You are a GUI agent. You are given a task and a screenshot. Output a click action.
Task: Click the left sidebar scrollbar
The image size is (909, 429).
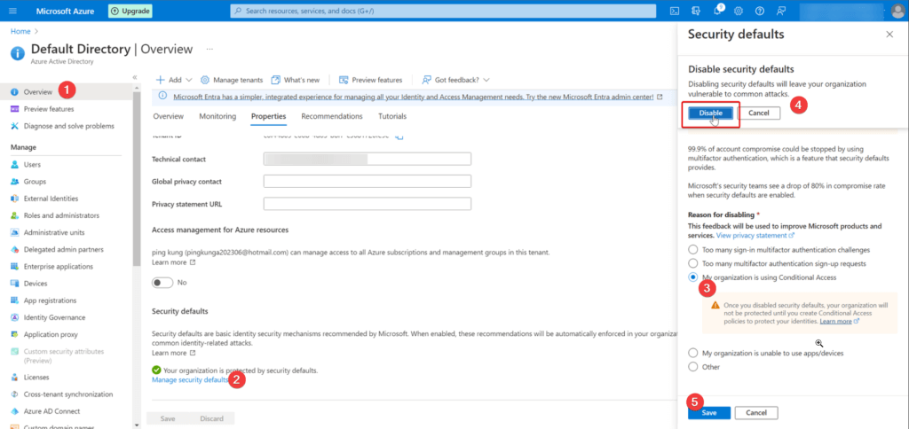136,179
